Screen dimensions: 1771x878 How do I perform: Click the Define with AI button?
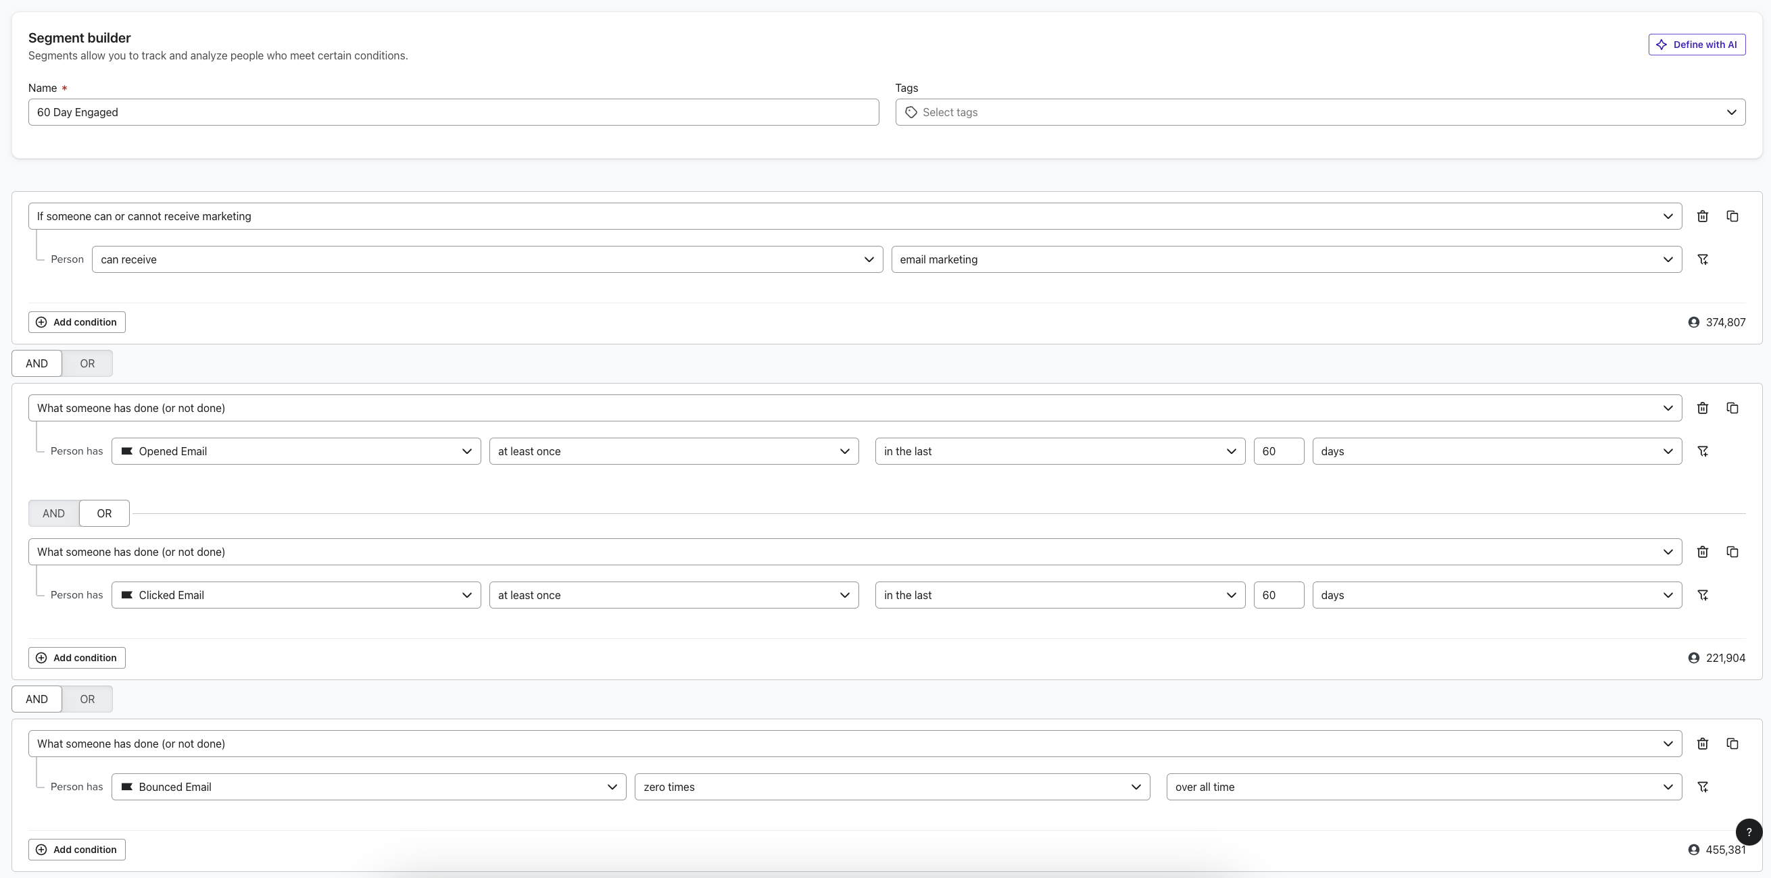click(x=1697, y=44)
